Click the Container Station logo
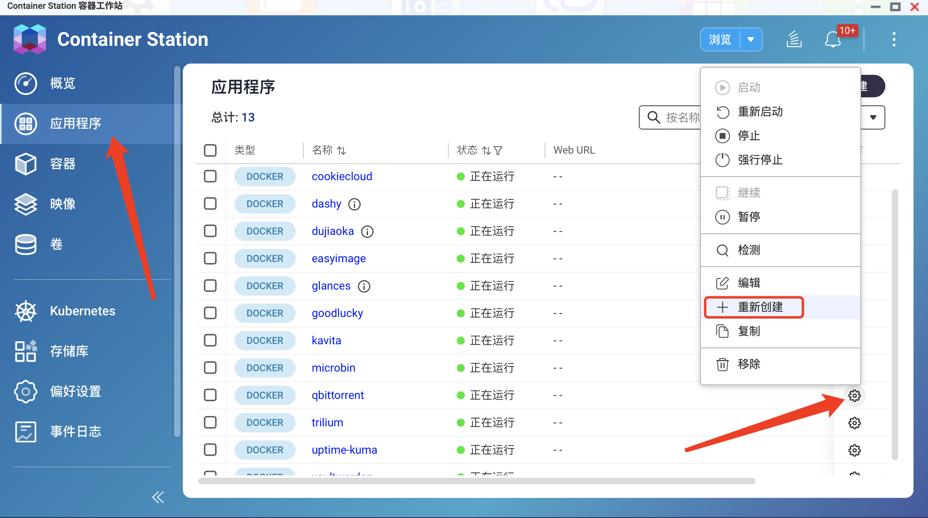This screenshot has width=928, height=518. (x=30, y=39)
